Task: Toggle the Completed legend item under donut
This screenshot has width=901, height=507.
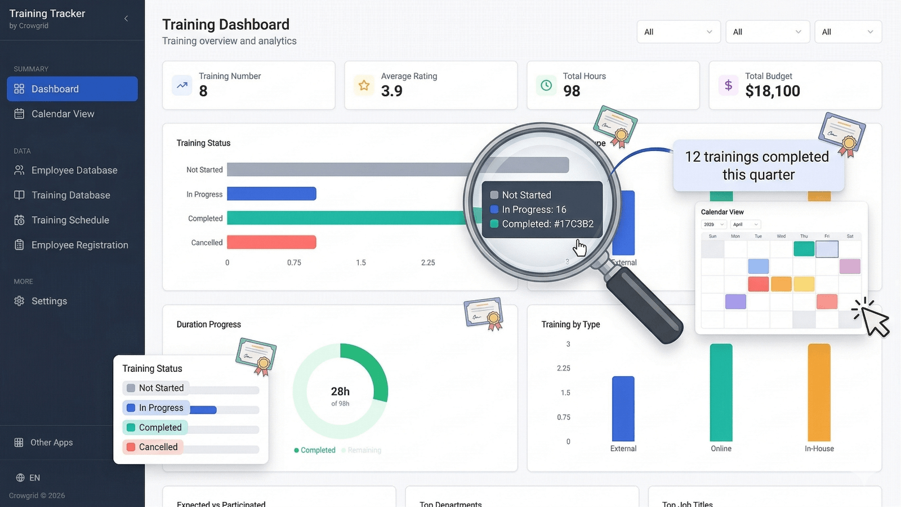Action: [x=315, y=450]
